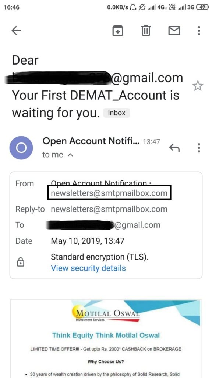The height and width of the screenshot is (378, 212).
Task: Select the Reply-to email address
Action: (x=109, y=209)
